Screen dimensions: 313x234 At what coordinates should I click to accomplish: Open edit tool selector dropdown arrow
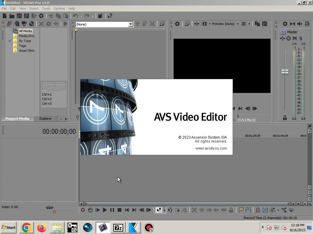coord(164,210)
